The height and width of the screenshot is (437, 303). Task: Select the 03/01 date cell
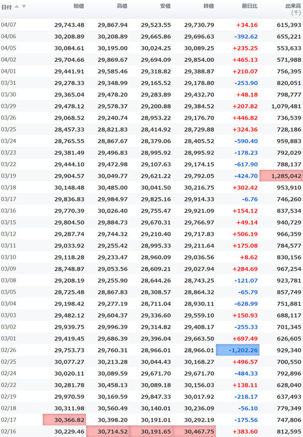[8, 339]
